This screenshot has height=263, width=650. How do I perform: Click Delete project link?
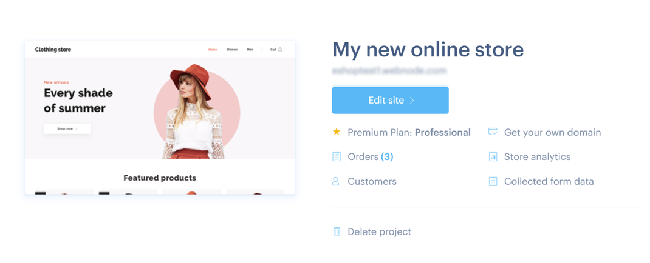pos(379,231)
